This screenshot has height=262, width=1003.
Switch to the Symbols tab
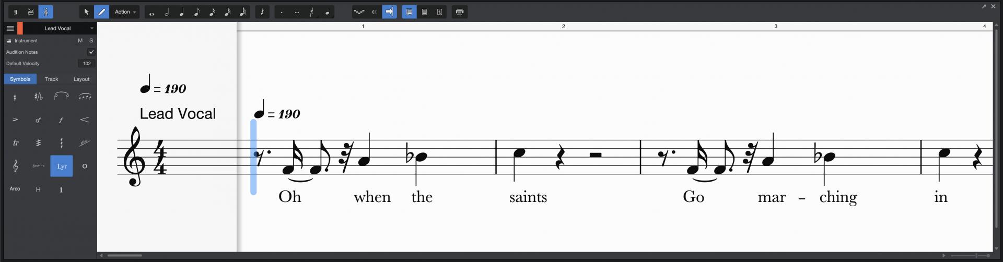coord(20,79)
